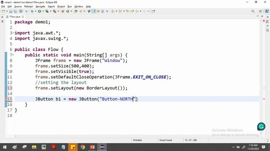The width and height of the screenshot is (270, 151).
Task: Open the New wizard dropdown arrow
Action: 7,11
